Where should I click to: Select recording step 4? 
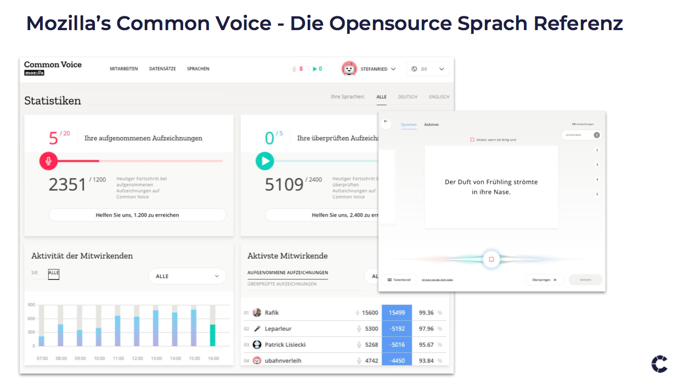597,180
